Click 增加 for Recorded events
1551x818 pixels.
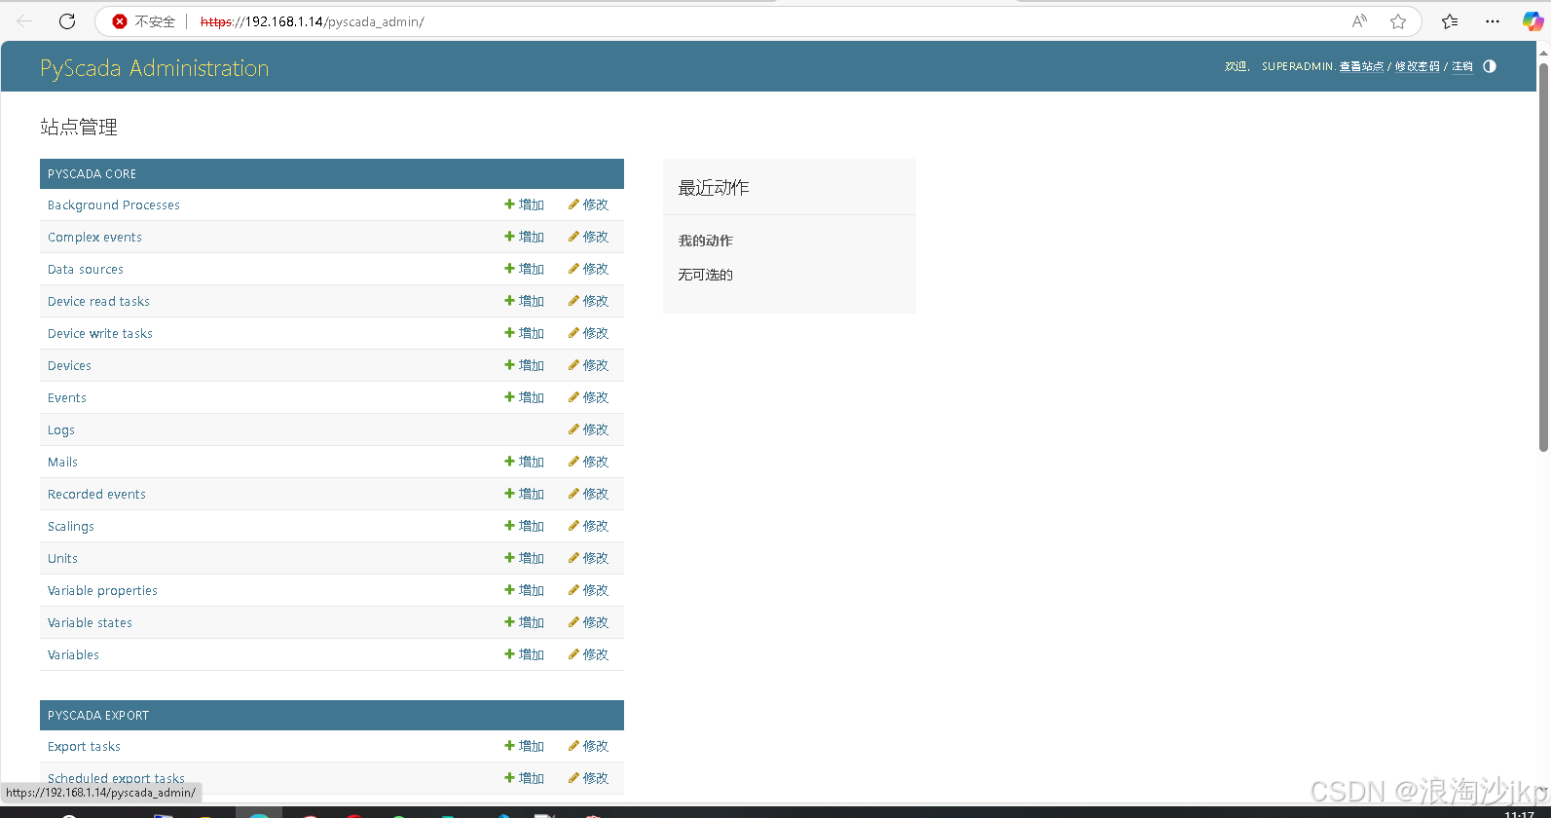pyautogui.click(x=524, y=494)
